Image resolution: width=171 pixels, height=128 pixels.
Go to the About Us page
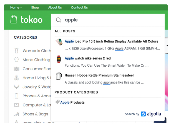click(x=55, y=7)
